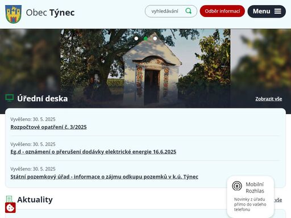Click the chapel photo in the slideshow
Screen dimensions: 291x218
tap(145, 68)
